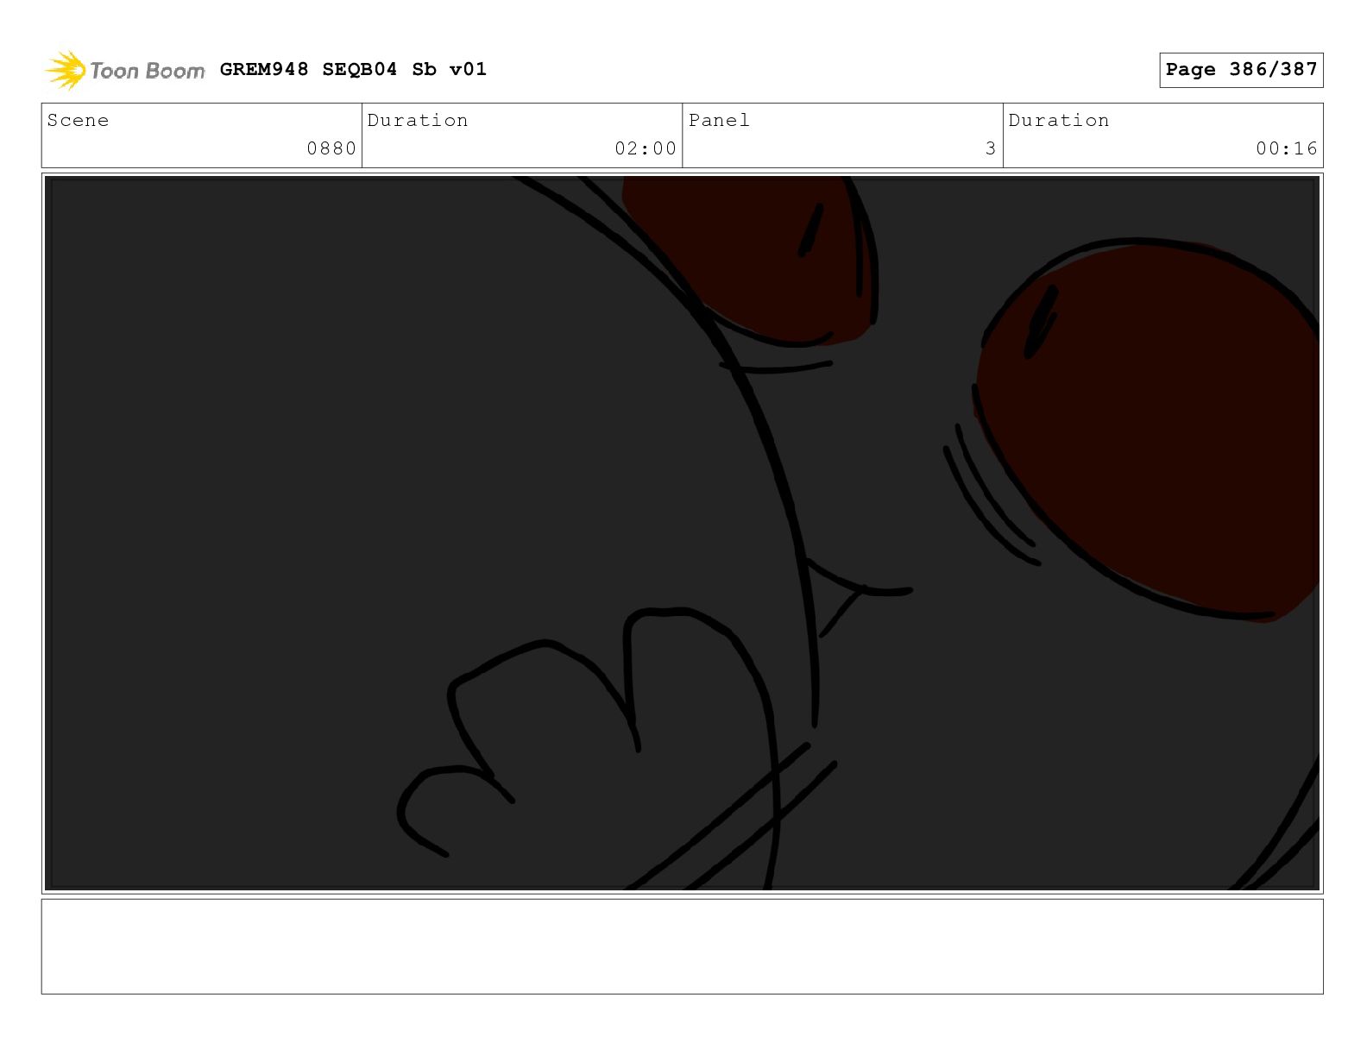Select the scene number 0880

(331, 148)
